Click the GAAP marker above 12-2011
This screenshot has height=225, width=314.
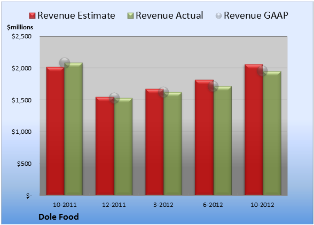(x=114, y=98)
